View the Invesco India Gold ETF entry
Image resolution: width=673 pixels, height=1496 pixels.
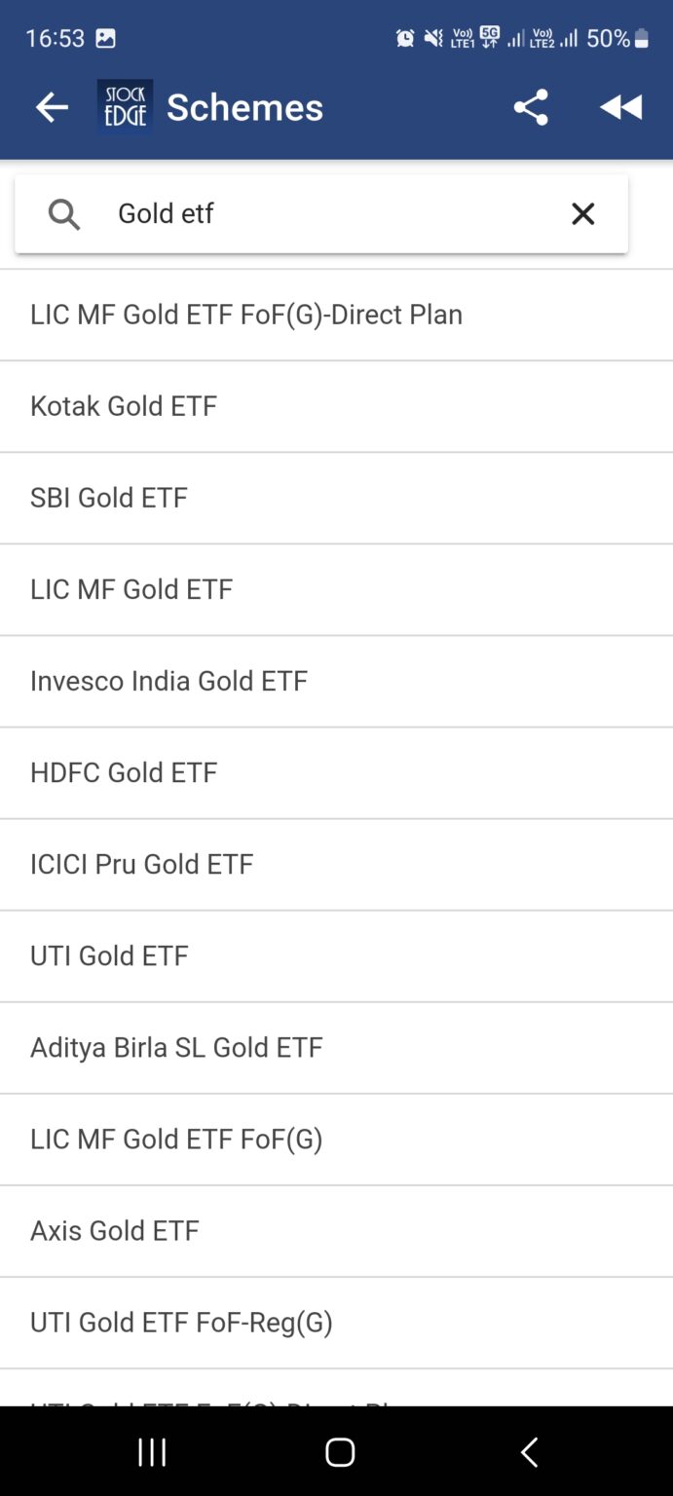168,681
